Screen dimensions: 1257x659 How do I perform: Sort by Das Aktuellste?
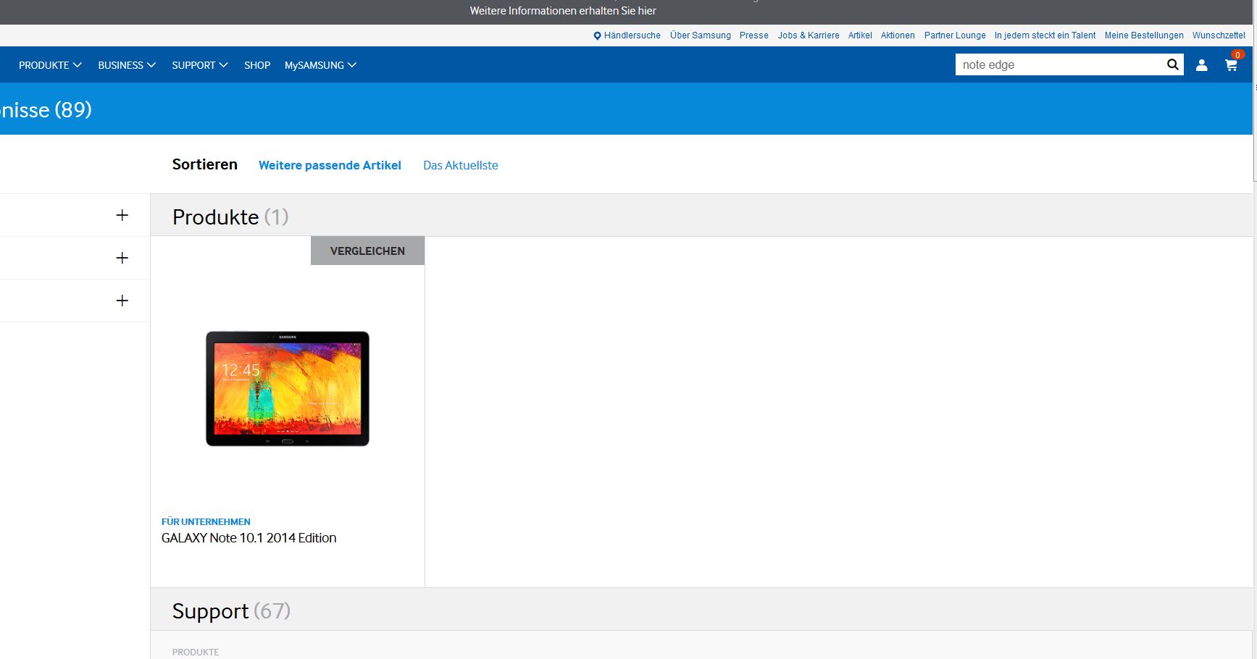460,165
